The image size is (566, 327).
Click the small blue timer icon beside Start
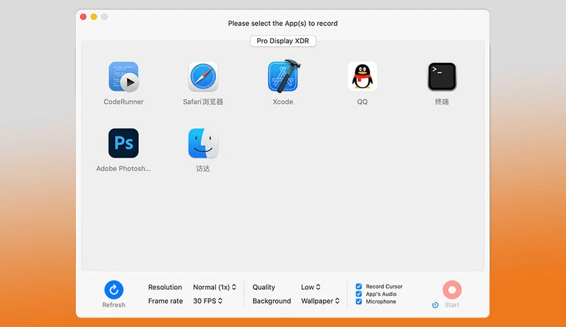[x=435, y=305]
